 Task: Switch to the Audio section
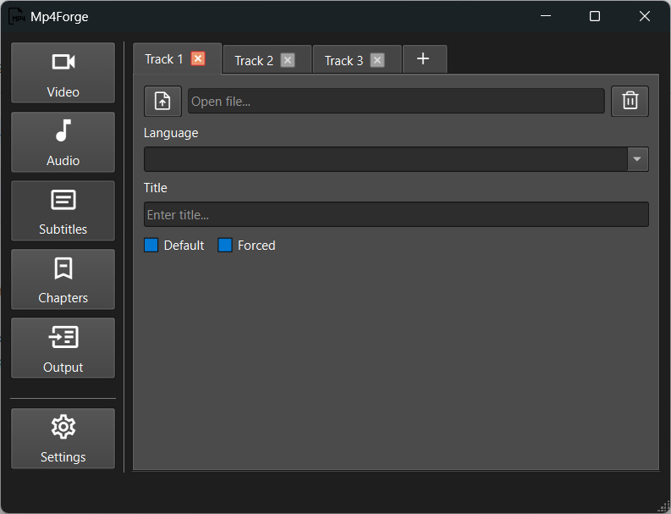click(63, 141)
